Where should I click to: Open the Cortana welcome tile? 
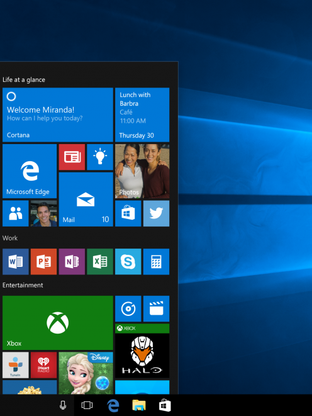58,115
